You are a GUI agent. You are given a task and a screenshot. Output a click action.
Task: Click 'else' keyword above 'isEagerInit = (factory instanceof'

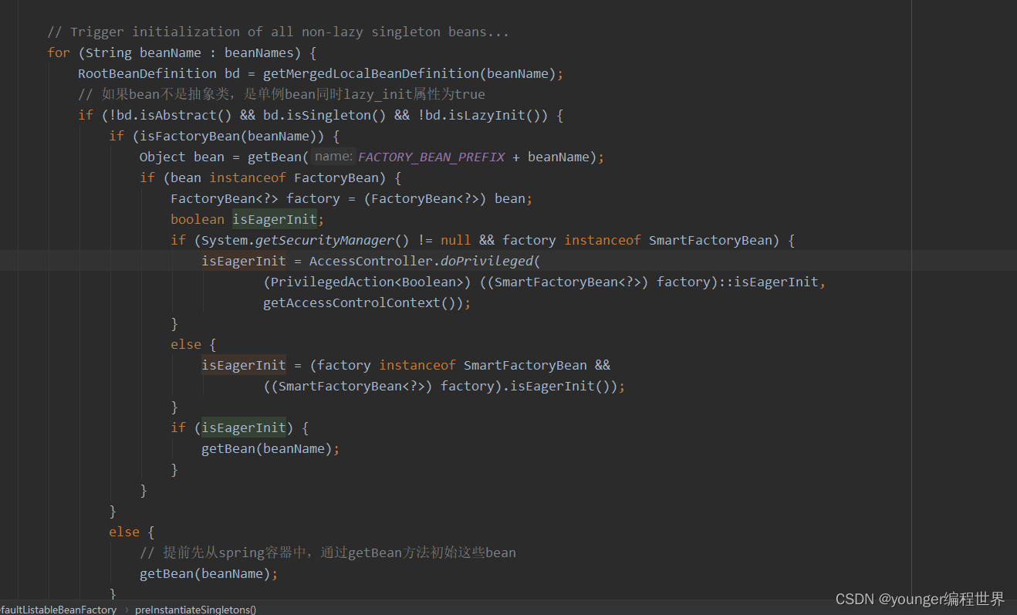click(x=186, y=344)
